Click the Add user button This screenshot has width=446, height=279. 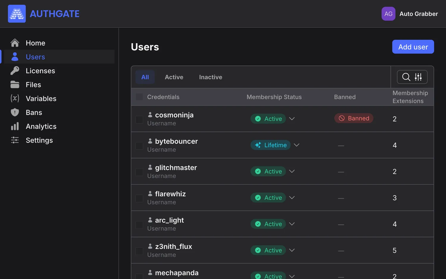tap(413, 47)
